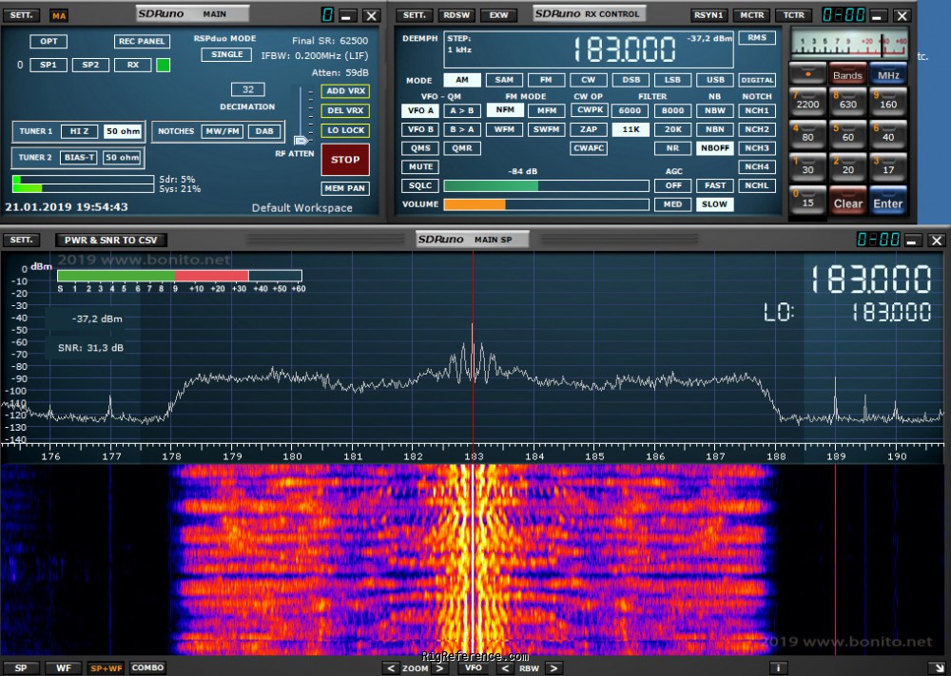Switch display to the COMBO view
Image resolution: width=951 pixels, height=676 pixels.
coord(147,667)
